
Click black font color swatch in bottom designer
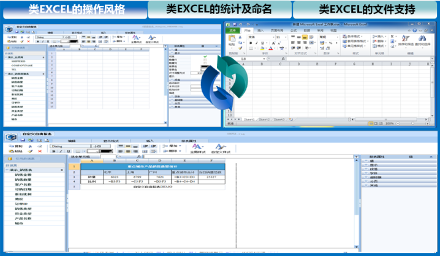(107, 151)
